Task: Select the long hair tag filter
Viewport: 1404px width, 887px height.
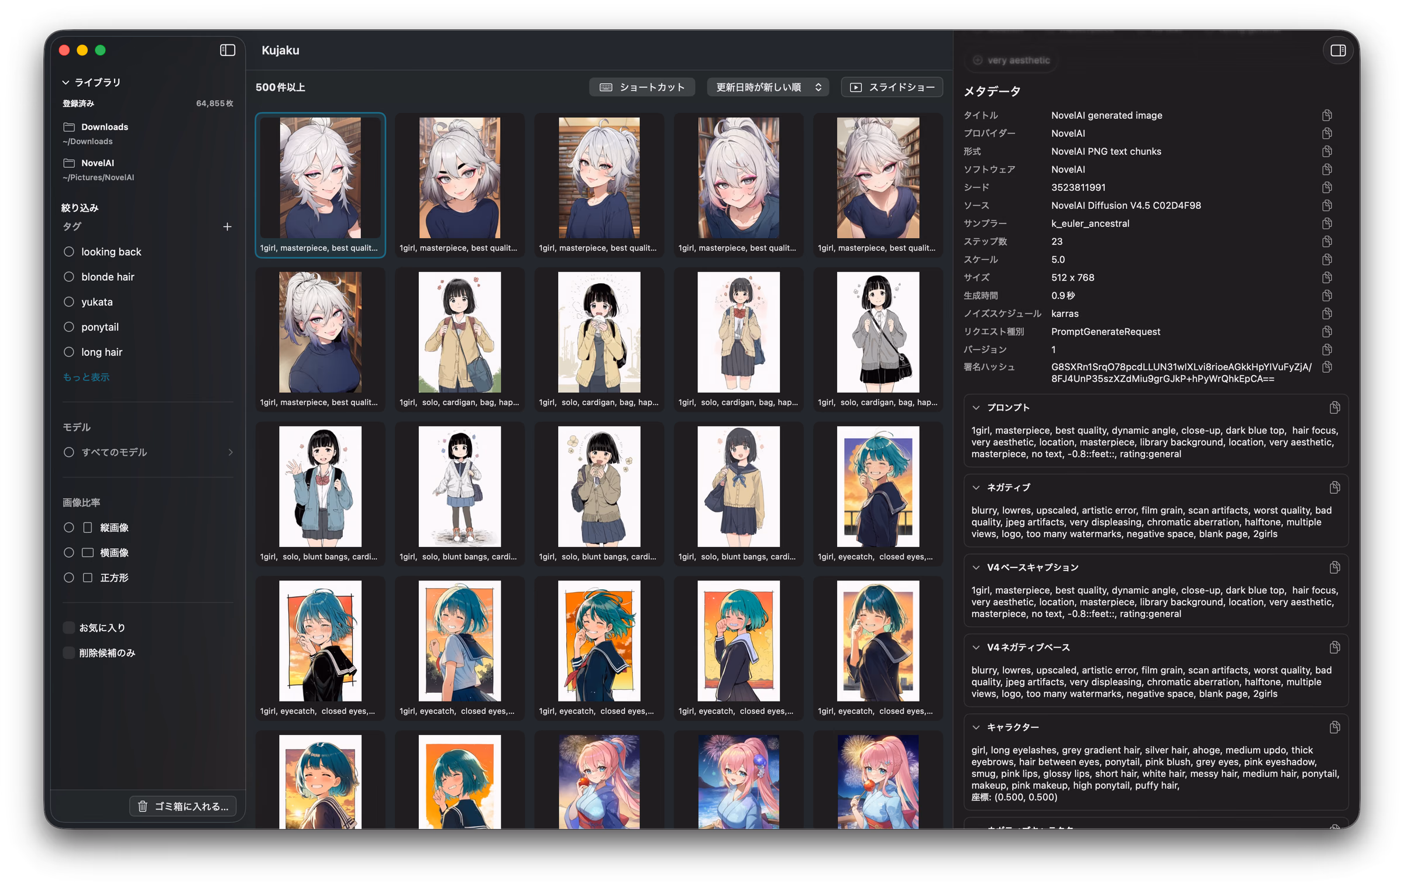Action: (x=68, y=352)
